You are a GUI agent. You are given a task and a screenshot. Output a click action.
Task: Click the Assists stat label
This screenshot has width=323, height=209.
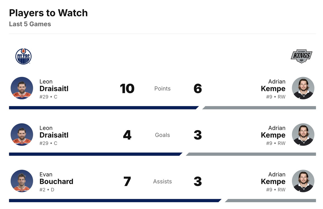[162, 181]
